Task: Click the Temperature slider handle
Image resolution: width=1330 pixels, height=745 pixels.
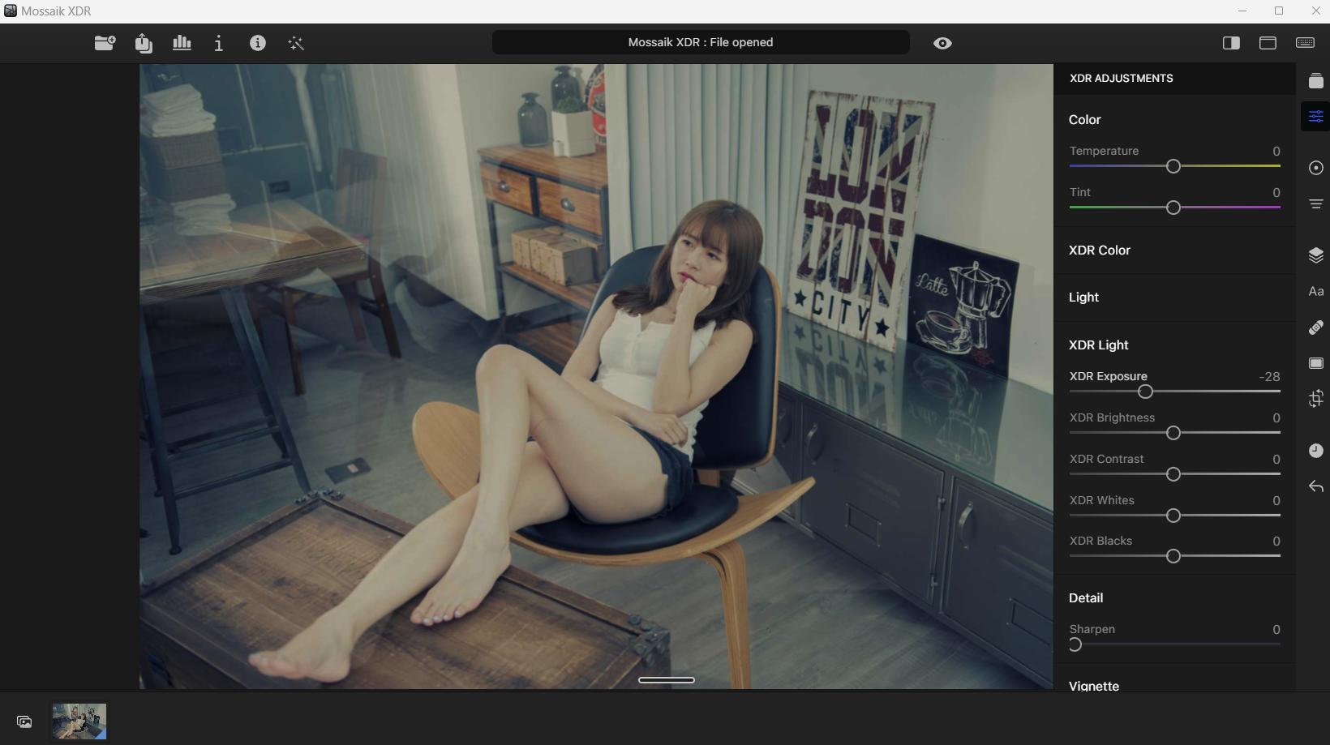Action: pos(1173,166)
